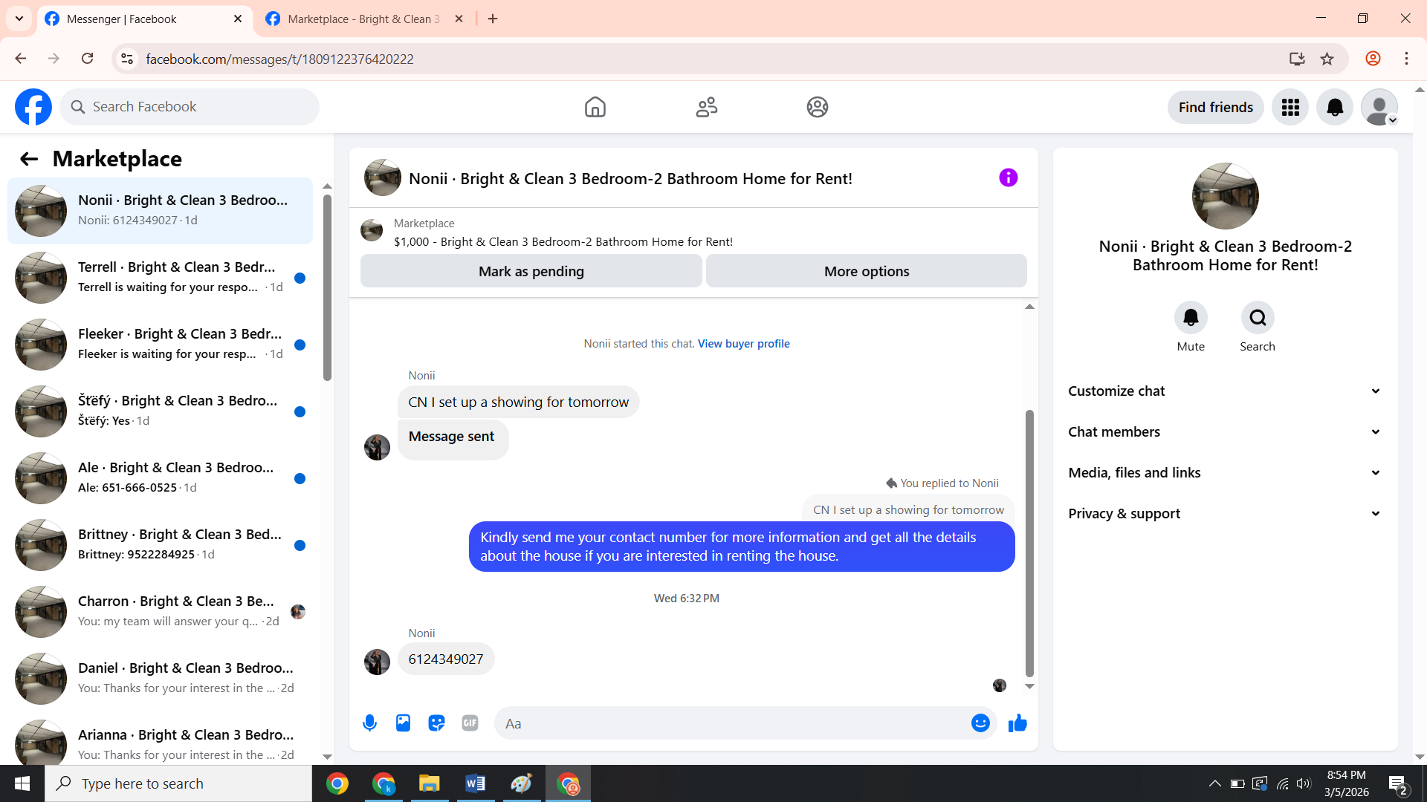Attach a photo using the image icon
The height and width of the screenshot is (802, 1427).
pyautogui.click(x=403, y=723)
